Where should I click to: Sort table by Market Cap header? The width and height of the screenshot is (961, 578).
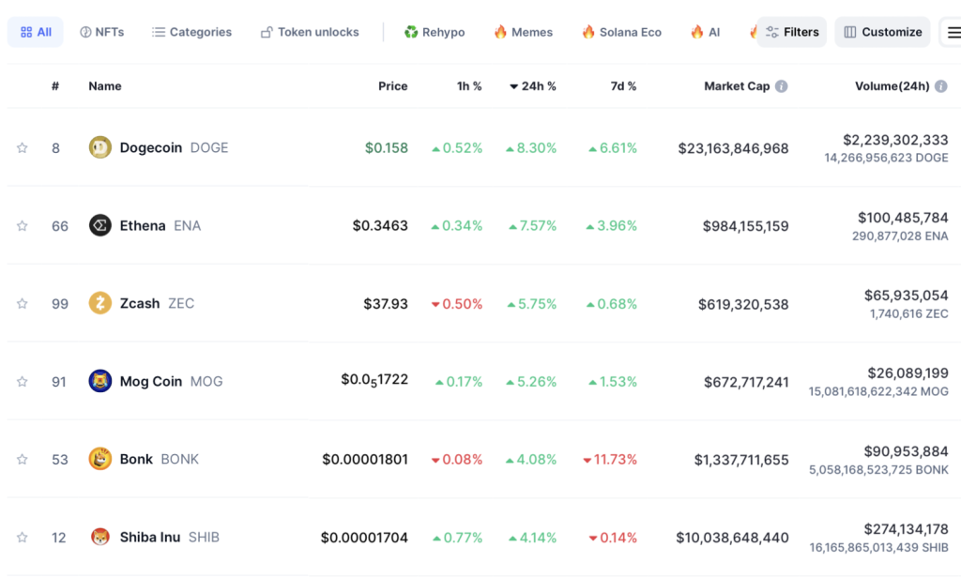click(x=737, y=86)
